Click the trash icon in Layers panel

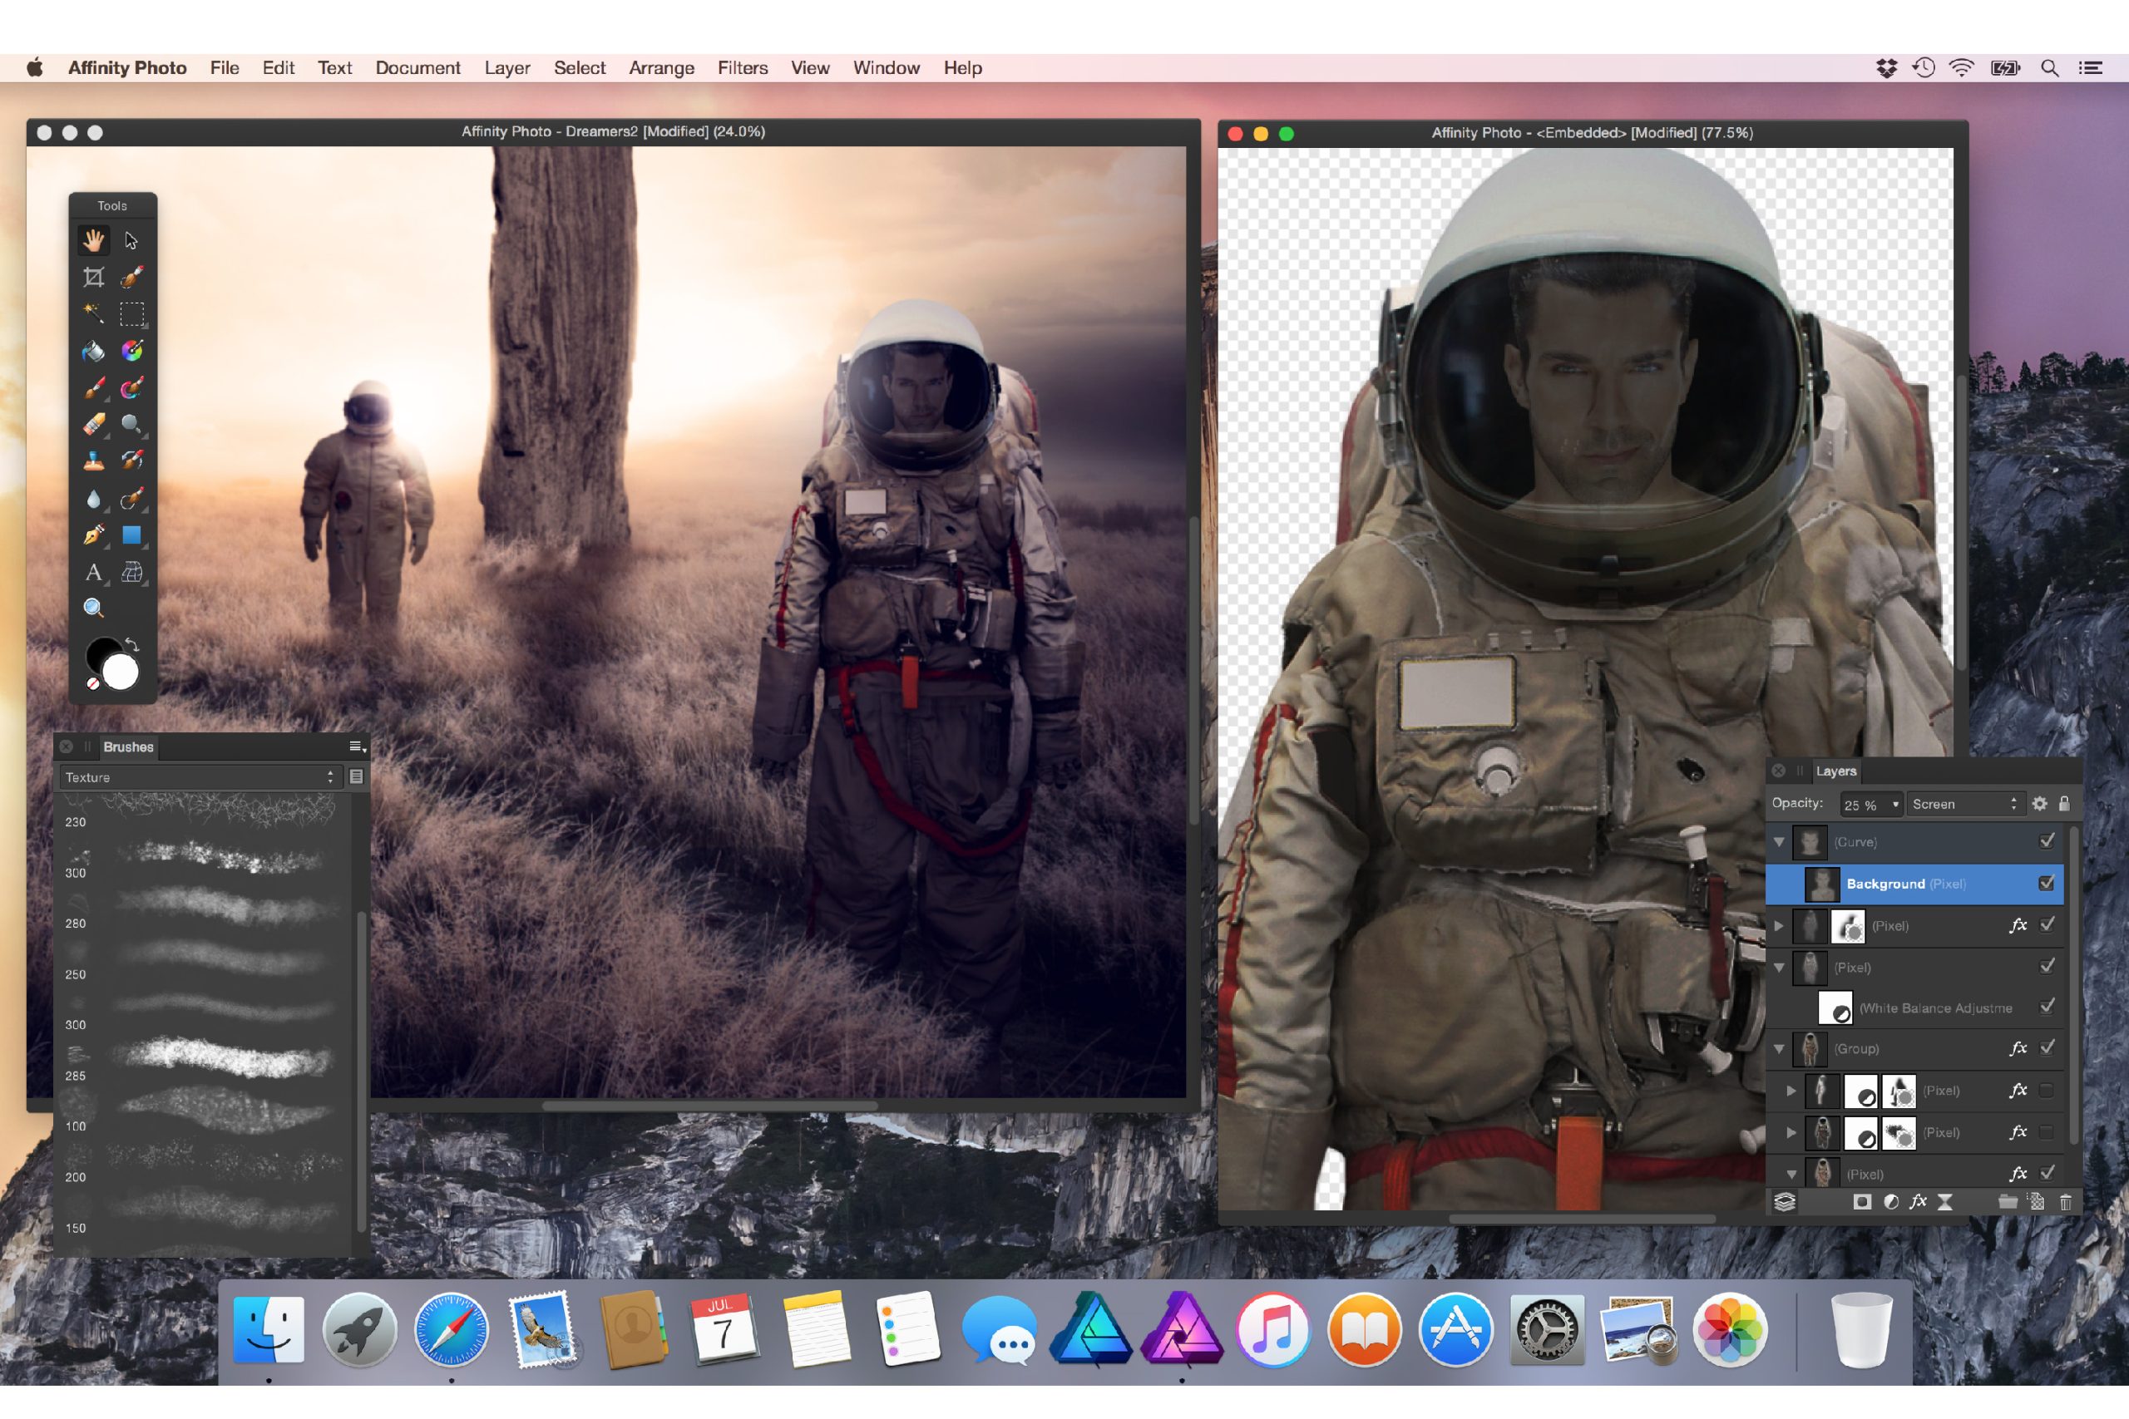(2065, 1203)
